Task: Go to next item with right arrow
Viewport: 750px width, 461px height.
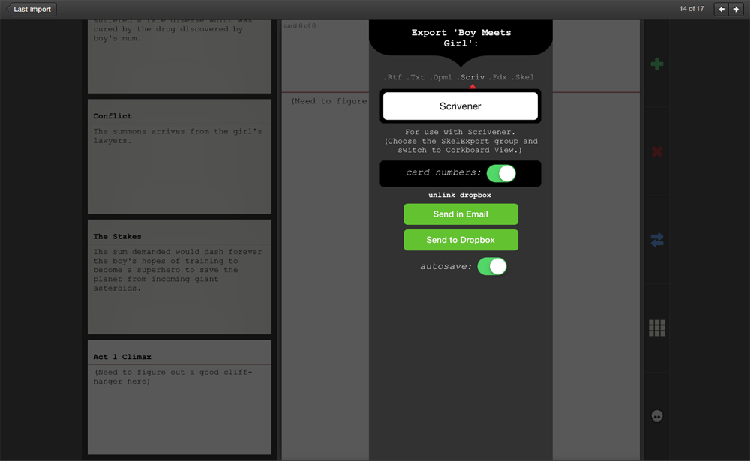Action: (736, 10)
